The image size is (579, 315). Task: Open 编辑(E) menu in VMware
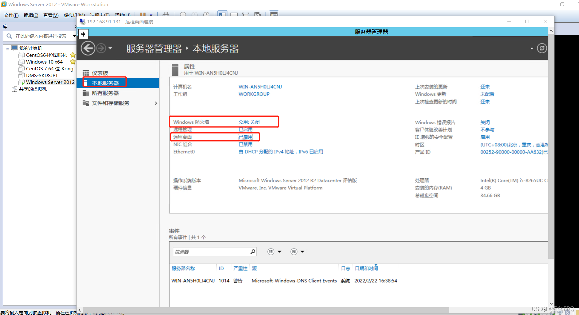click(31, 15)
